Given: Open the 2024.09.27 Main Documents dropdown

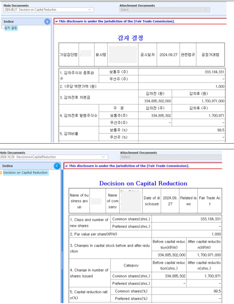Looking at the screenshot, I should click(90, 10).
